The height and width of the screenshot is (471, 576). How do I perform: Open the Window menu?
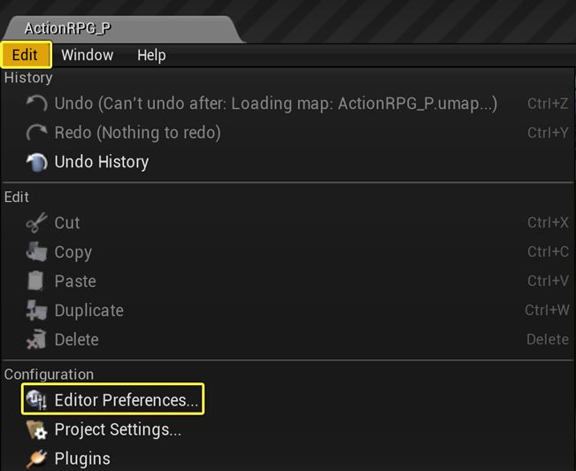click(87, 55)
